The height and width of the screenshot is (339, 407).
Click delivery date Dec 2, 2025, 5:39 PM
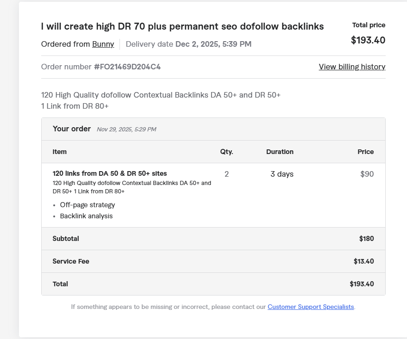(213, 44)
